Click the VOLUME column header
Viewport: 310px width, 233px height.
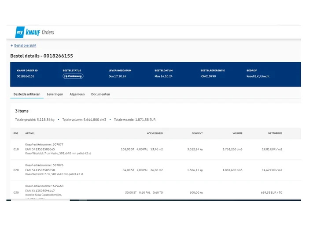237,133
